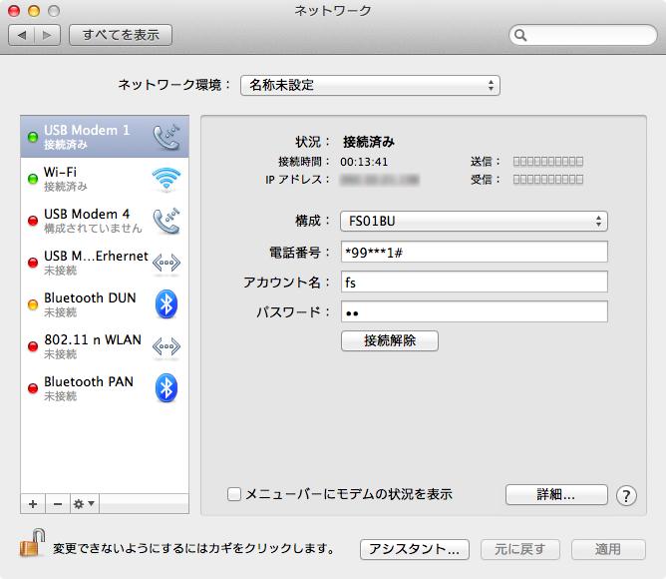Click green status dot of Wi-Fi

33,179
